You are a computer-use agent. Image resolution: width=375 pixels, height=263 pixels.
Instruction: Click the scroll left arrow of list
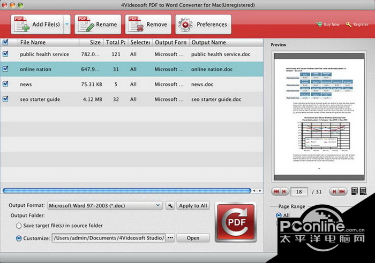point(254,190)
